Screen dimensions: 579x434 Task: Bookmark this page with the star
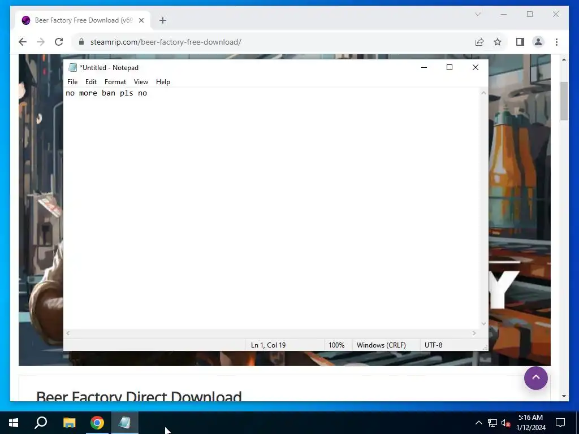click(498, 42)
